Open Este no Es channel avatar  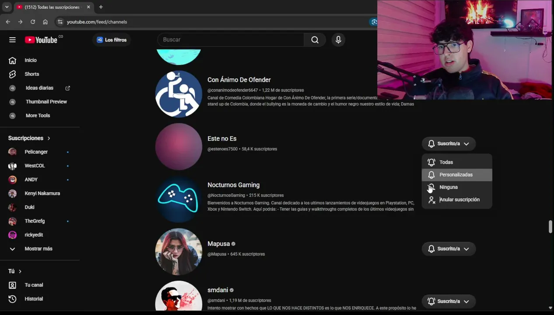(179, 147)
